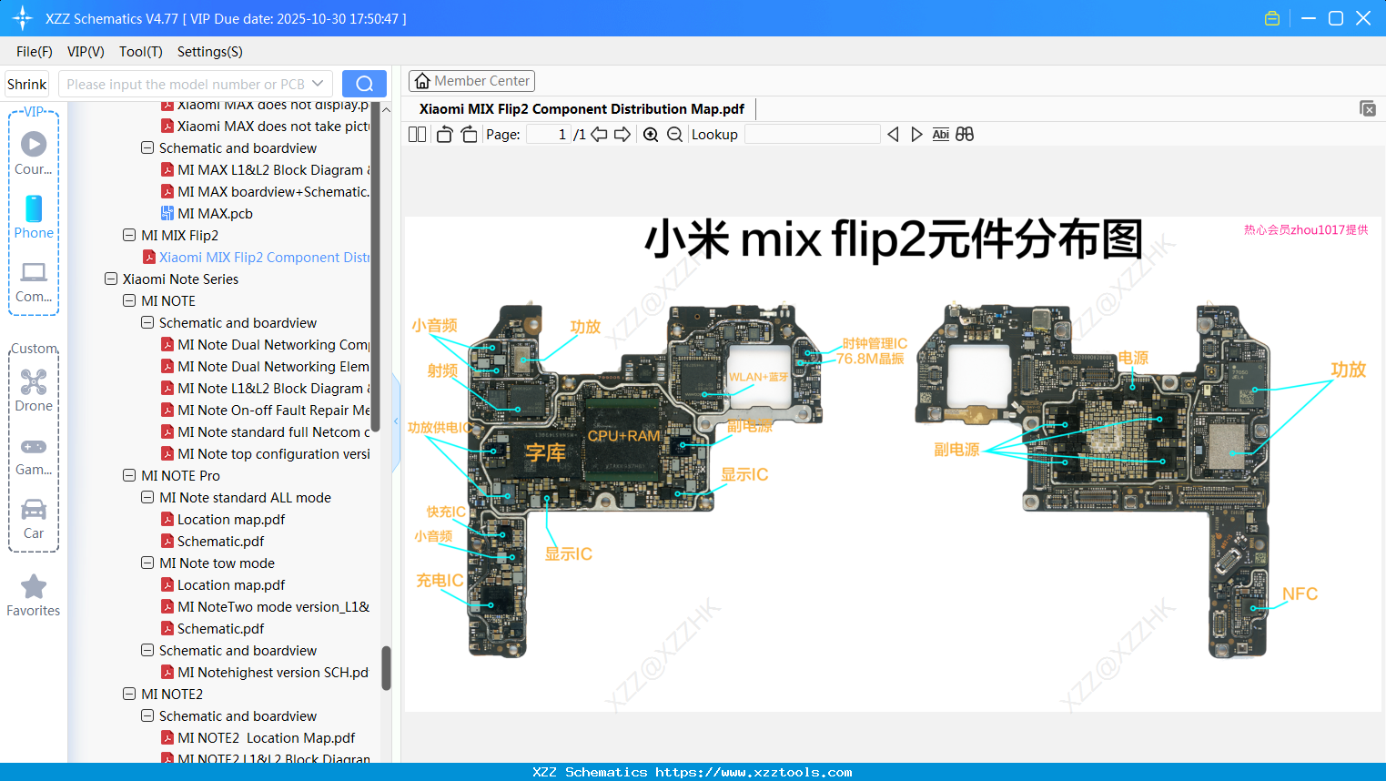Select the Car category icon
Image resolution: width=1386 pixels, height=781 pixels.
33,514
